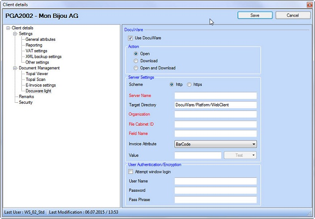The width and height of the screenshot is (315, 219).
Task: Select Docuware light tree item
Action: click(x=39, y=91)
